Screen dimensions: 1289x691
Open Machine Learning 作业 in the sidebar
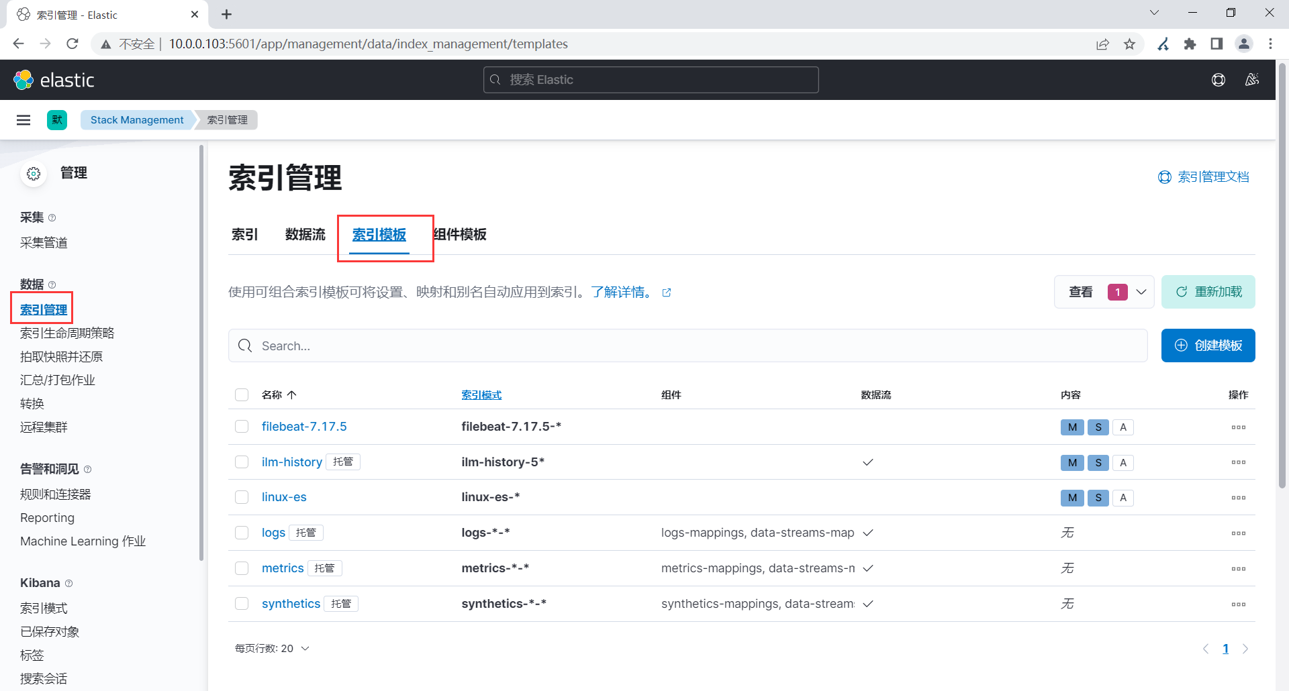83,541
